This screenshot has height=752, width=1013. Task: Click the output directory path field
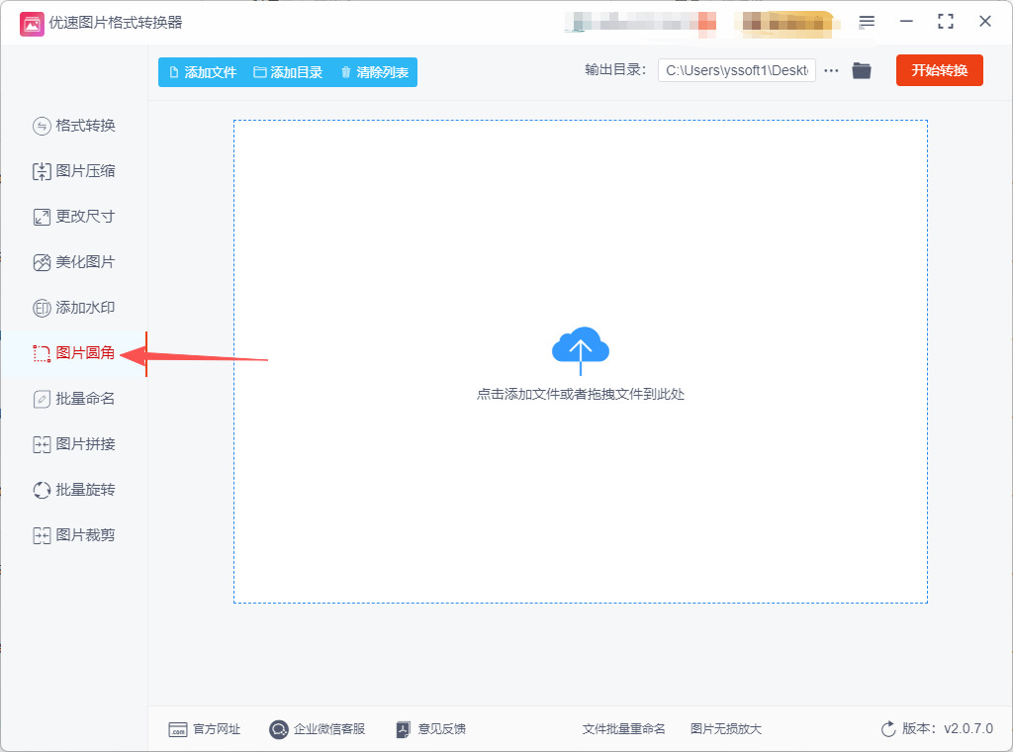click(x=736, y=70)
